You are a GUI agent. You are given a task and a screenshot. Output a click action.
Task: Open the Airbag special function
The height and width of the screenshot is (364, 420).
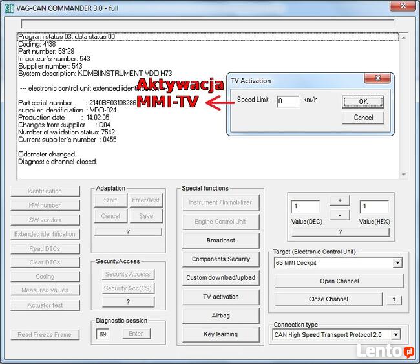[220, 316]
